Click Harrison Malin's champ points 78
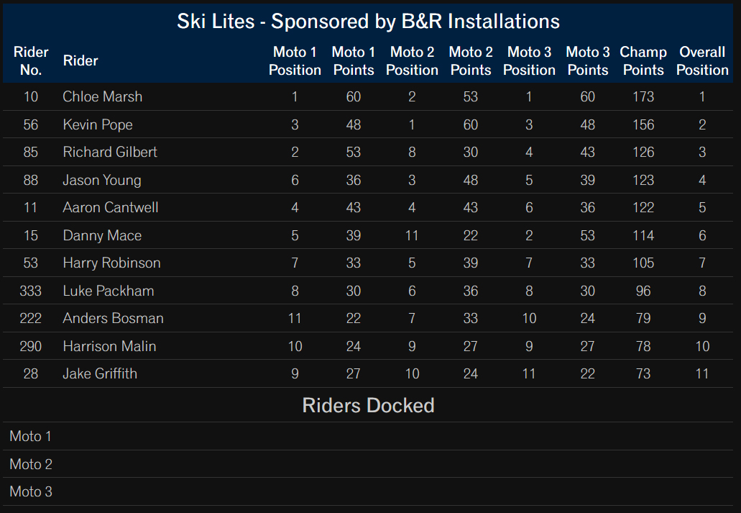The height and width of the screenshot is (513, 741). 643,346
